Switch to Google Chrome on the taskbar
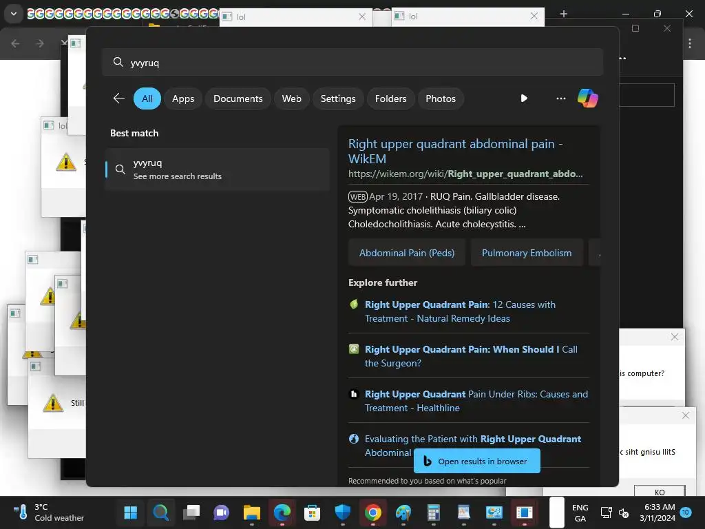 click(372, 512)
